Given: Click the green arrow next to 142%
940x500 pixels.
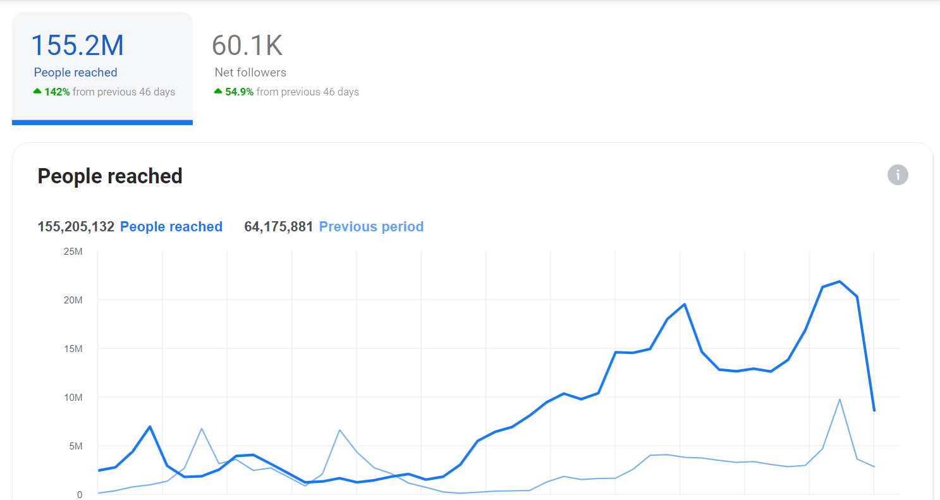Looking at the screenshot, I should tap(37, 92).
